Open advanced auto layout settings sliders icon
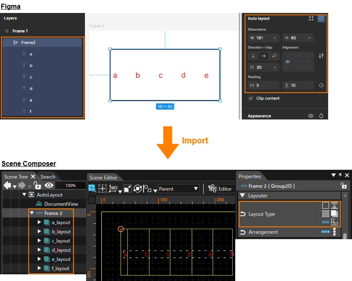352x281 pixels. tap(321, 56)
